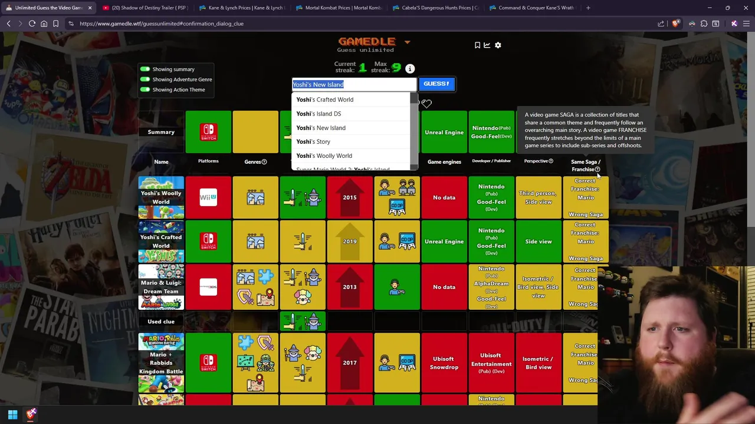Go back with the browser back arrow
The height and width of the screenshot is (424, 755).
tap(9, 24)
